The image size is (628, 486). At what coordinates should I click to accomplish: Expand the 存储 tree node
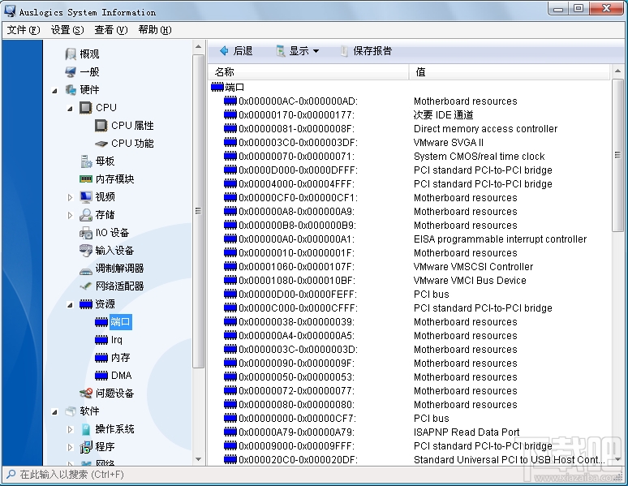(x=70, y=215)
